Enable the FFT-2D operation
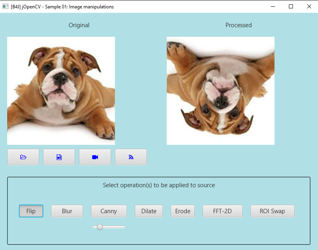 click(x=223, y=211)
